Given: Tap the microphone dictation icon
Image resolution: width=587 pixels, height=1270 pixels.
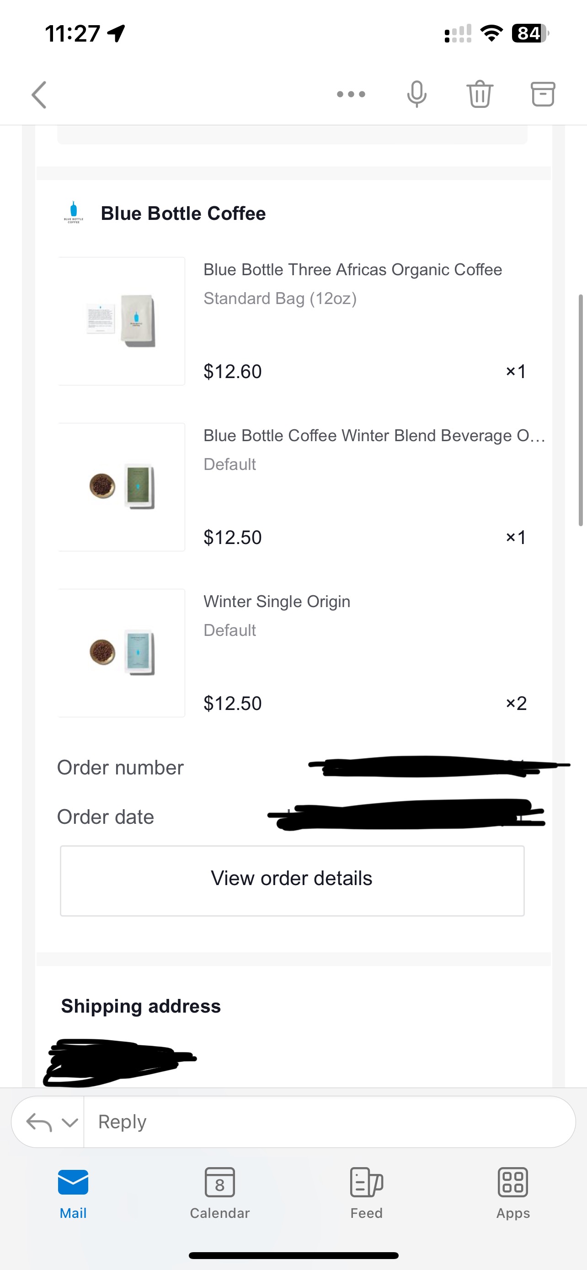Looking at the screenshot, I should pyautogui.click(x=416, y=94).
